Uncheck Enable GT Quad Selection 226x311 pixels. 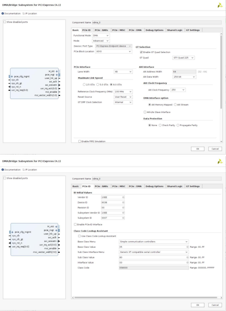click(x=141, y=52)
